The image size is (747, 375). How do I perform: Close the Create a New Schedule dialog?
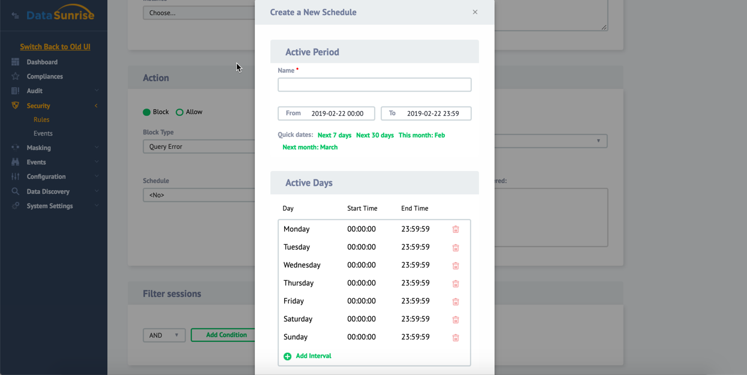[475, 12]
